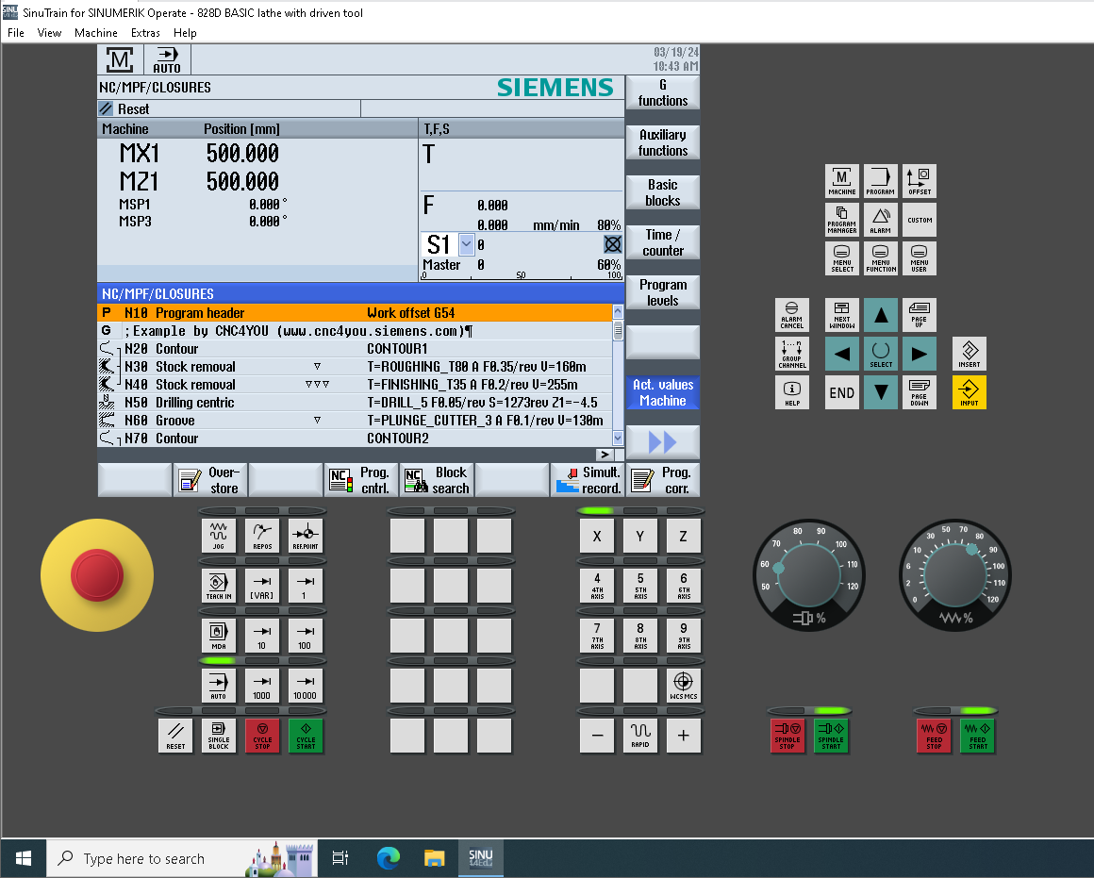
Task: Select the increment 1 key
Action: 306,586
